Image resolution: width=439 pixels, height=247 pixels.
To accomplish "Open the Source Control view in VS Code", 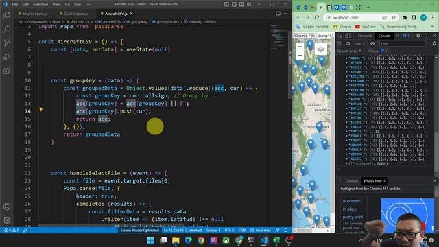I will pyautogui.click(x=7, y=43).
